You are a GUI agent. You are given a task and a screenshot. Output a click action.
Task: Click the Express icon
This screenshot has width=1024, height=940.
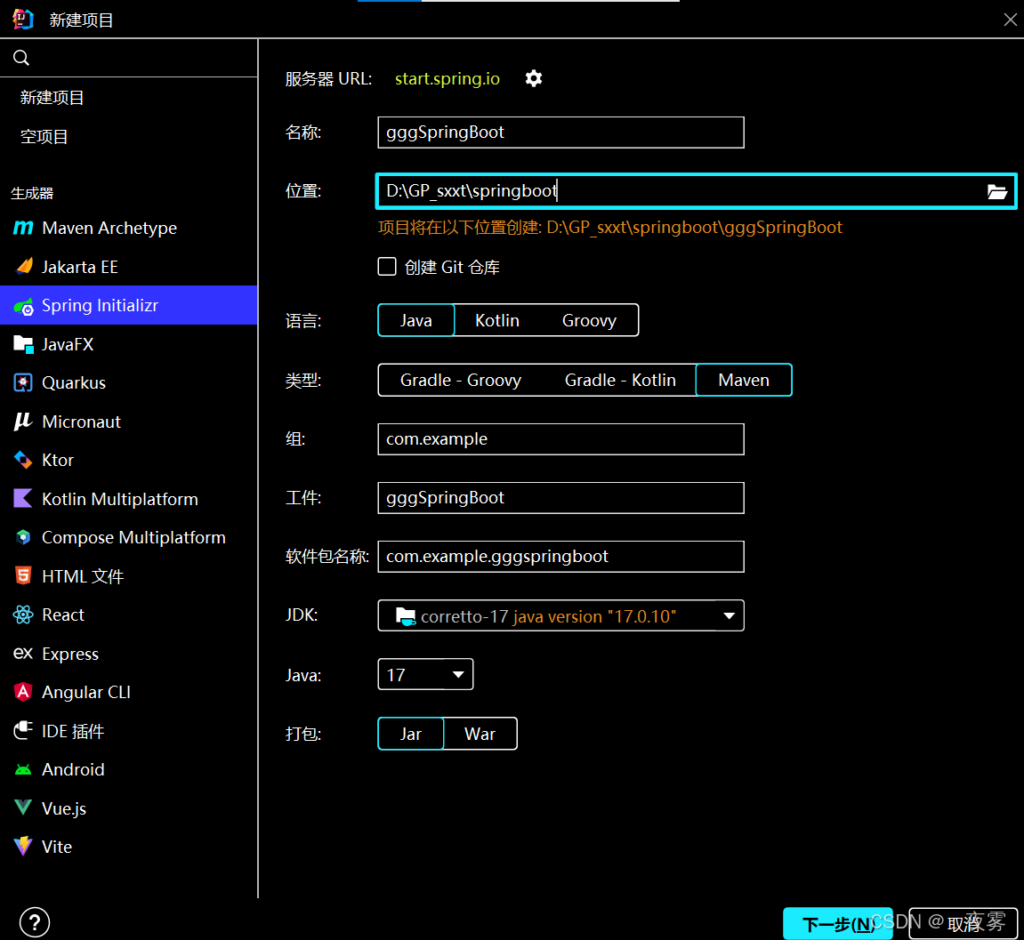[23, 654]
